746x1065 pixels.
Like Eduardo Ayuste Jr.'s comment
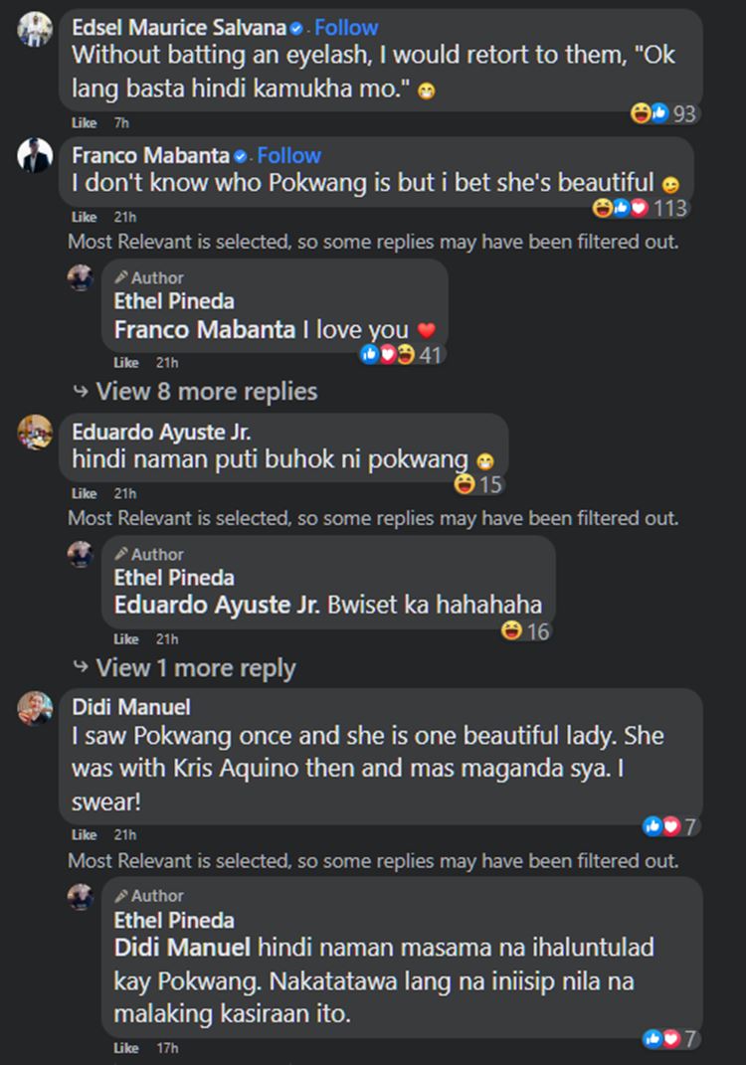point(85,493)
